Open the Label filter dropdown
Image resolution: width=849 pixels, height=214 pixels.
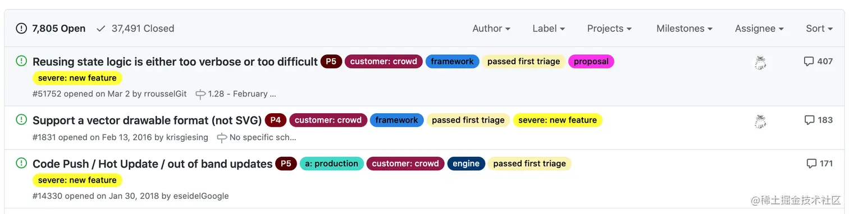tap(549, 29)
